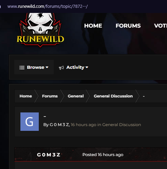Click the G0M3Z post header username
The image size is (167, 169).
tap(49, 155)
